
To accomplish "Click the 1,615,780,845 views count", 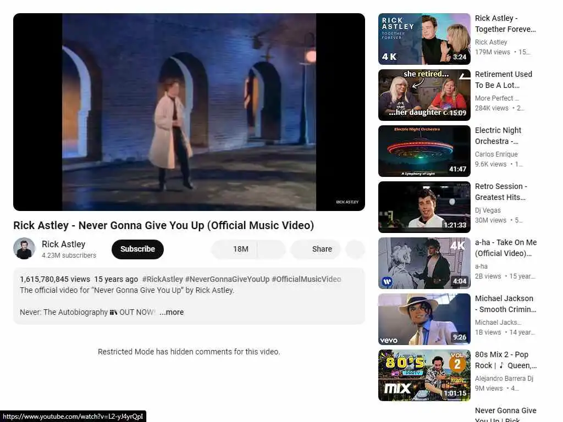I will (x=55, y=279).
